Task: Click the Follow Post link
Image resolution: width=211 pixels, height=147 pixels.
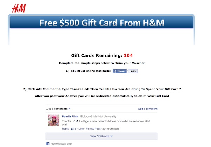Action: click(x=93, y=129)
